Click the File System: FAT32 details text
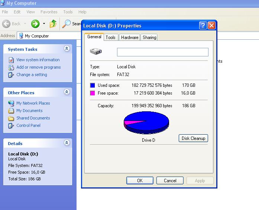The image size is (259, 210). 25,165
